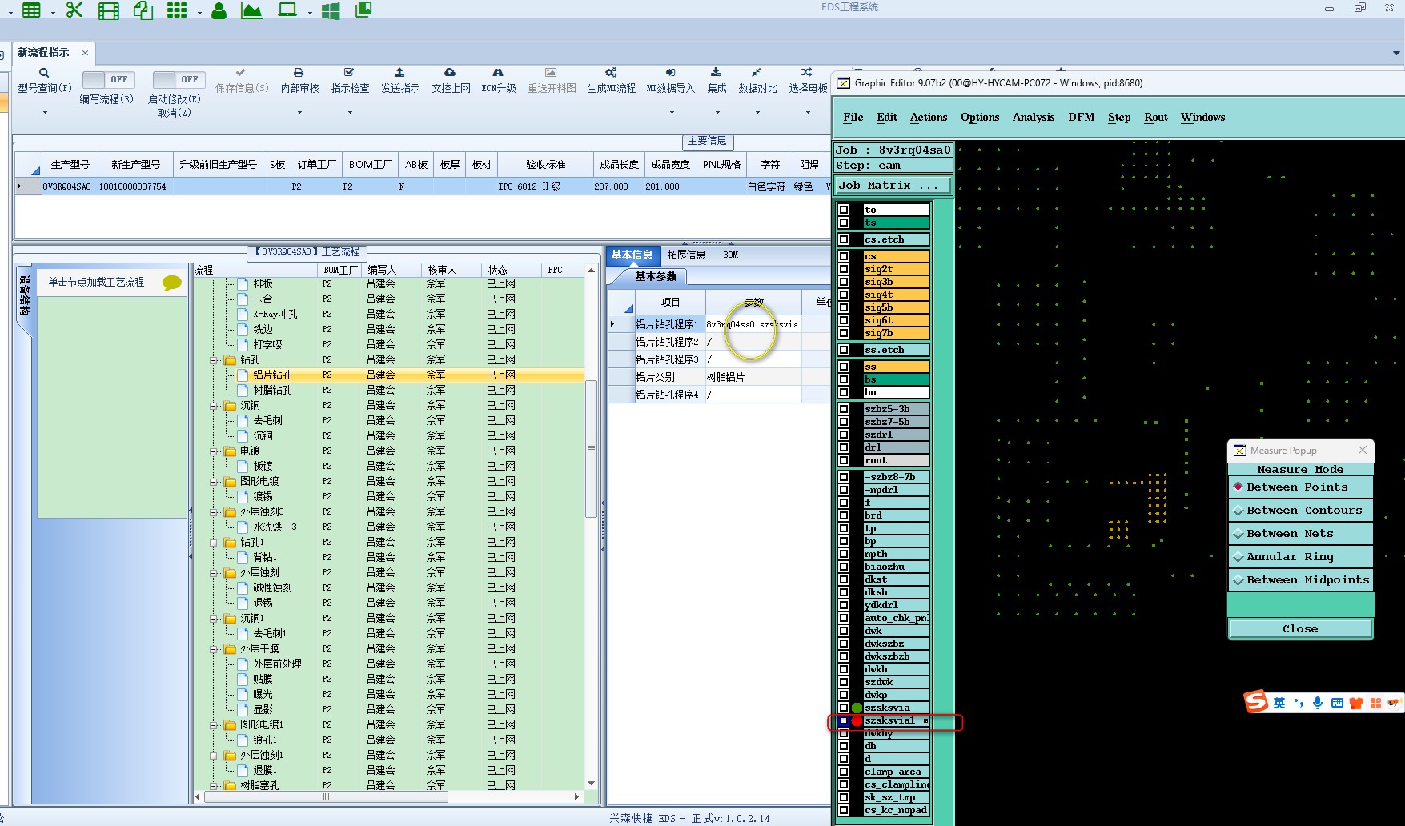Open the 型号查询 dropdown arrow
This screenshot has height=826, width=1405.
tap(45, 113)
